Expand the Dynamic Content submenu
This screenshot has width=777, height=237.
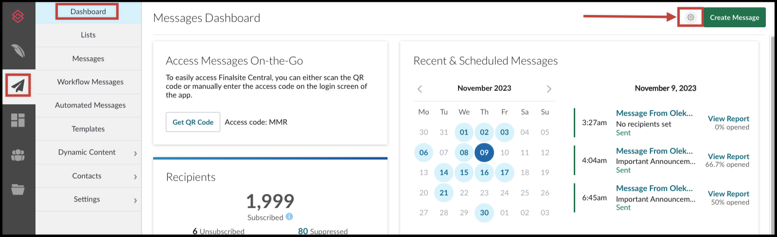135,153
